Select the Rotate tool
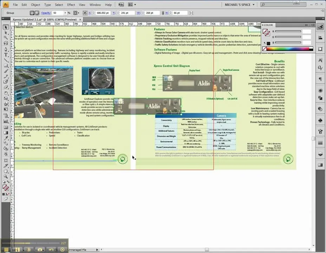 [x=6, y=93]
